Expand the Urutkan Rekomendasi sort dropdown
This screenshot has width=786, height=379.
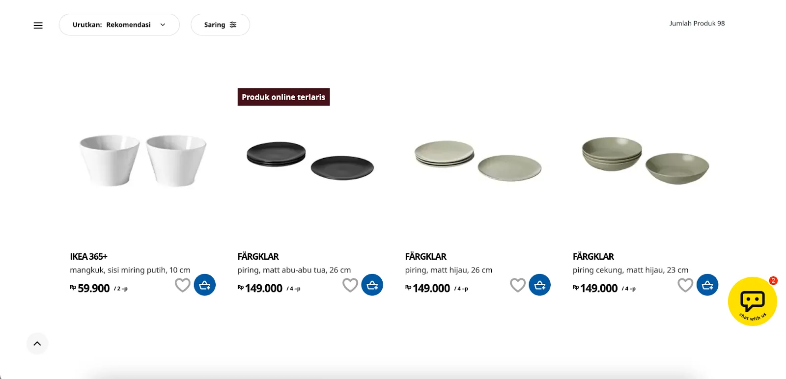tap(119, 25)
